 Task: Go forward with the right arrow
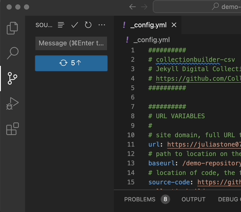[144, 7]
